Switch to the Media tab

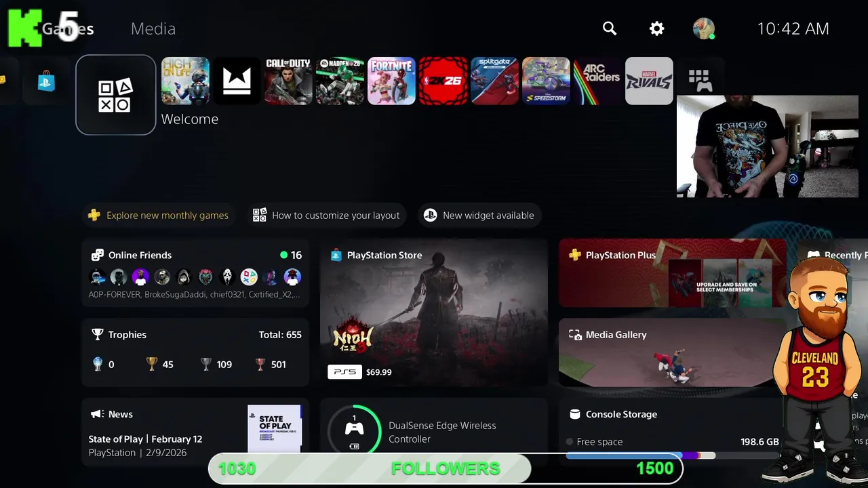pyautogui.click(x=153, y=28)
